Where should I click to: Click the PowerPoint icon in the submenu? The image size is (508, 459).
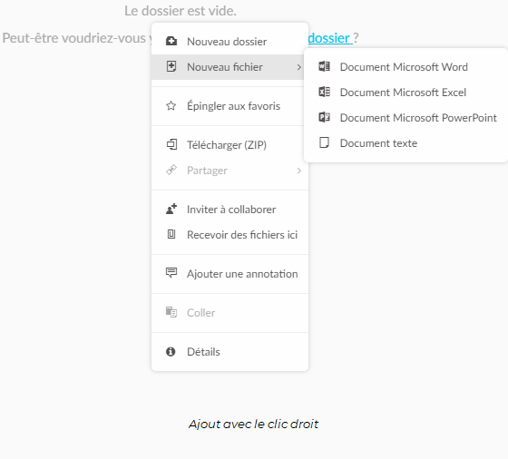coord(324,117)
